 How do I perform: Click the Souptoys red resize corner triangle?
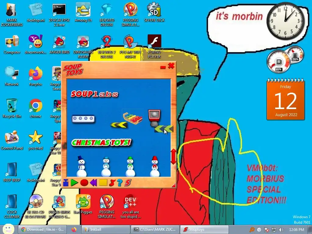click(173, 186)
